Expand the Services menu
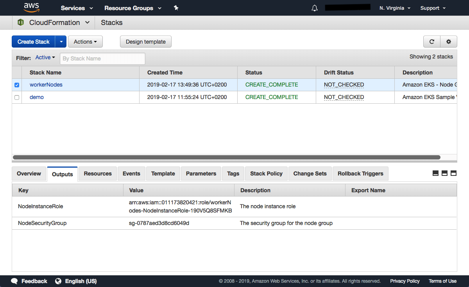The height and width of the screenshot is (287, 469). (77, 8)
